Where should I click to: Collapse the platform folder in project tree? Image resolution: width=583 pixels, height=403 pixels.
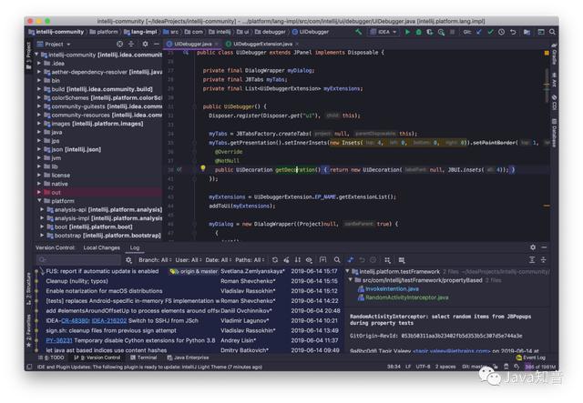click(39, 201)
